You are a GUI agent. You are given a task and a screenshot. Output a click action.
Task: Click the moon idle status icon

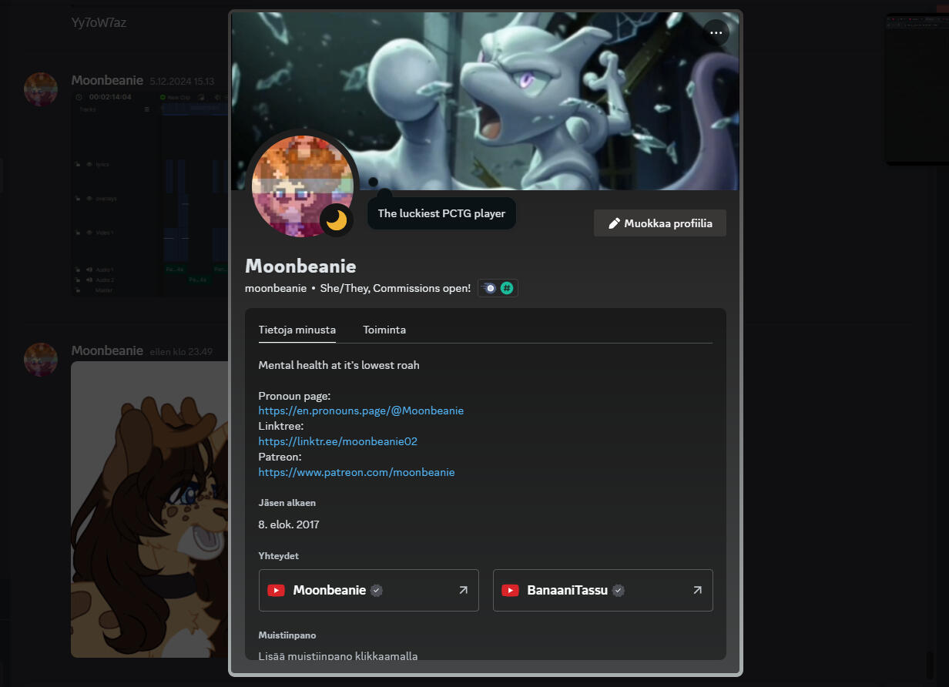(337, 221)
